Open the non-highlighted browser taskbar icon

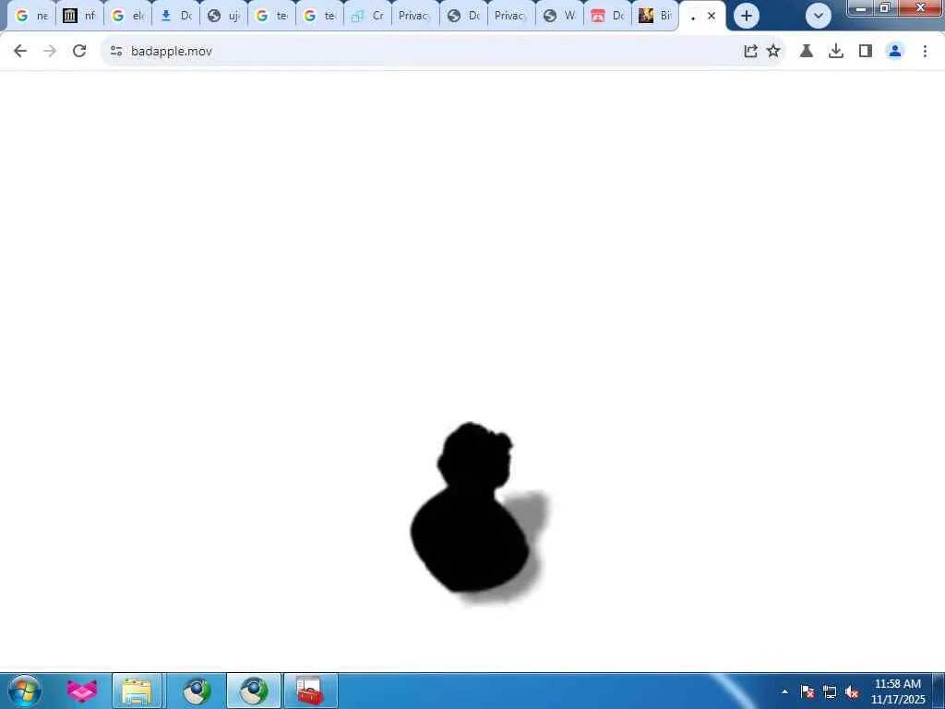click(197, 691)
